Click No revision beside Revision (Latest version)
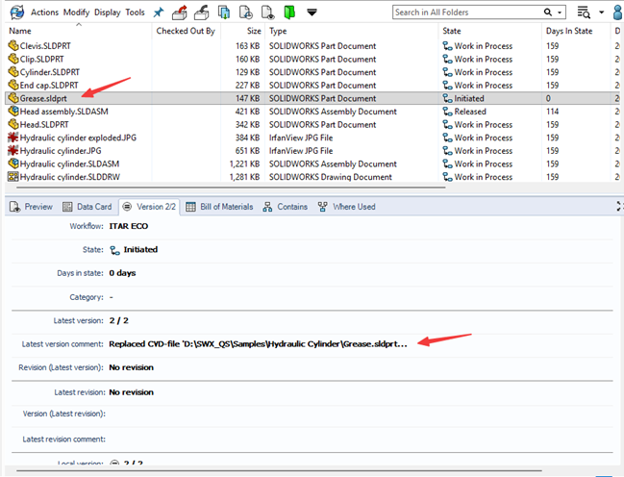The height and width of the screenshot is (477, 624). click(132, 367)
